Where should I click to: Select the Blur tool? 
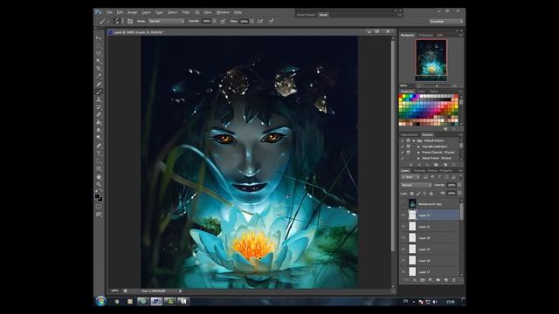point(99,130)
